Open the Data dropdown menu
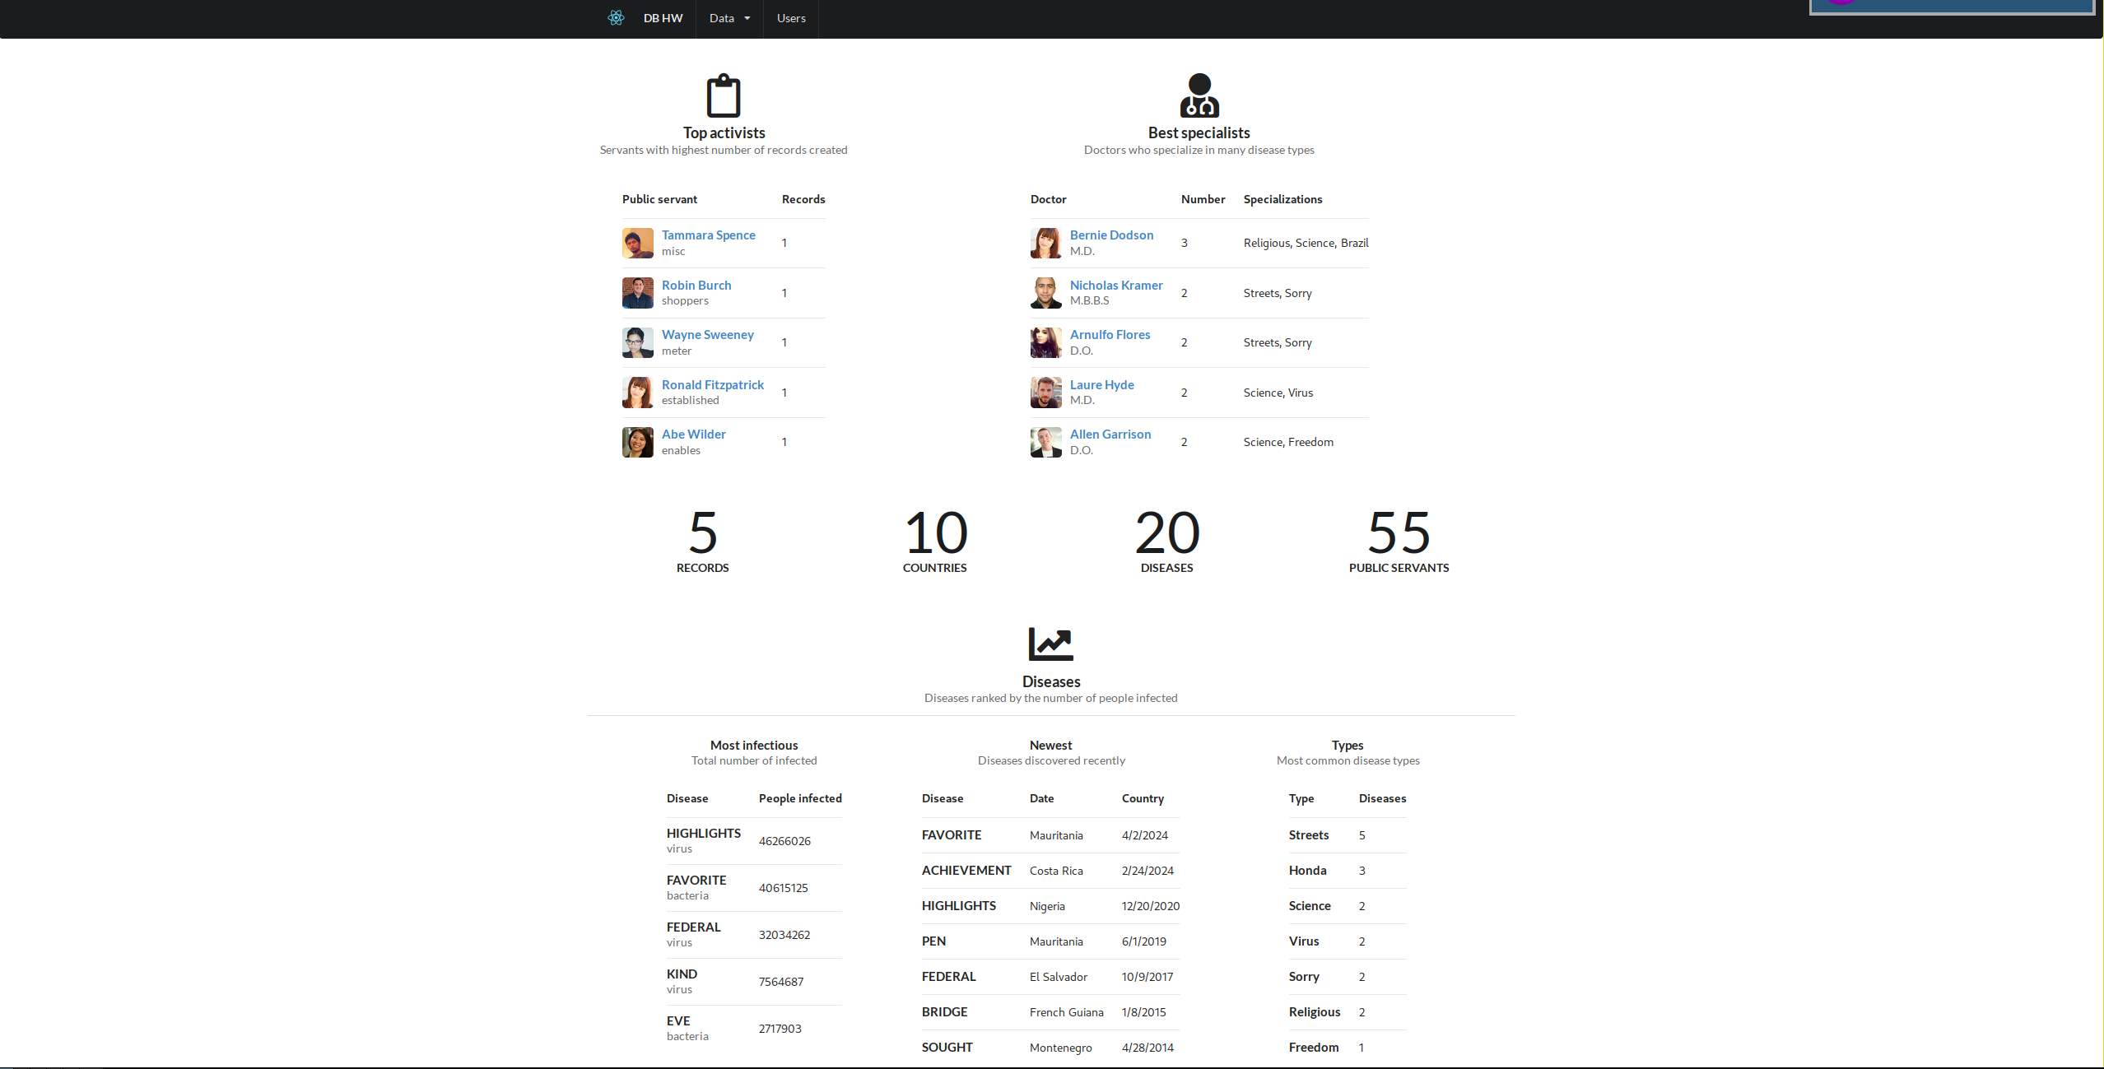 [722, 18]
